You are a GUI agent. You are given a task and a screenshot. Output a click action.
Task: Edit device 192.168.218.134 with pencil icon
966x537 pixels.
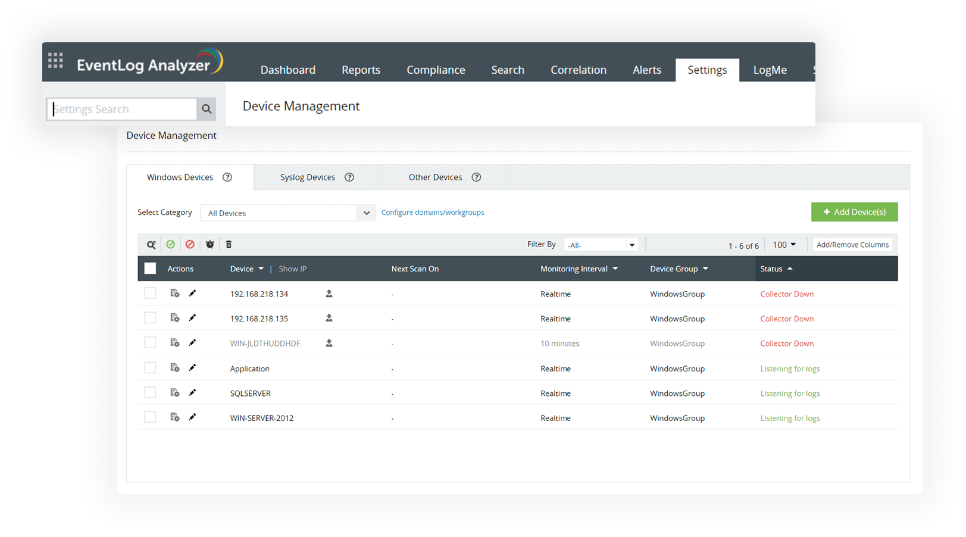coord(192,294)
